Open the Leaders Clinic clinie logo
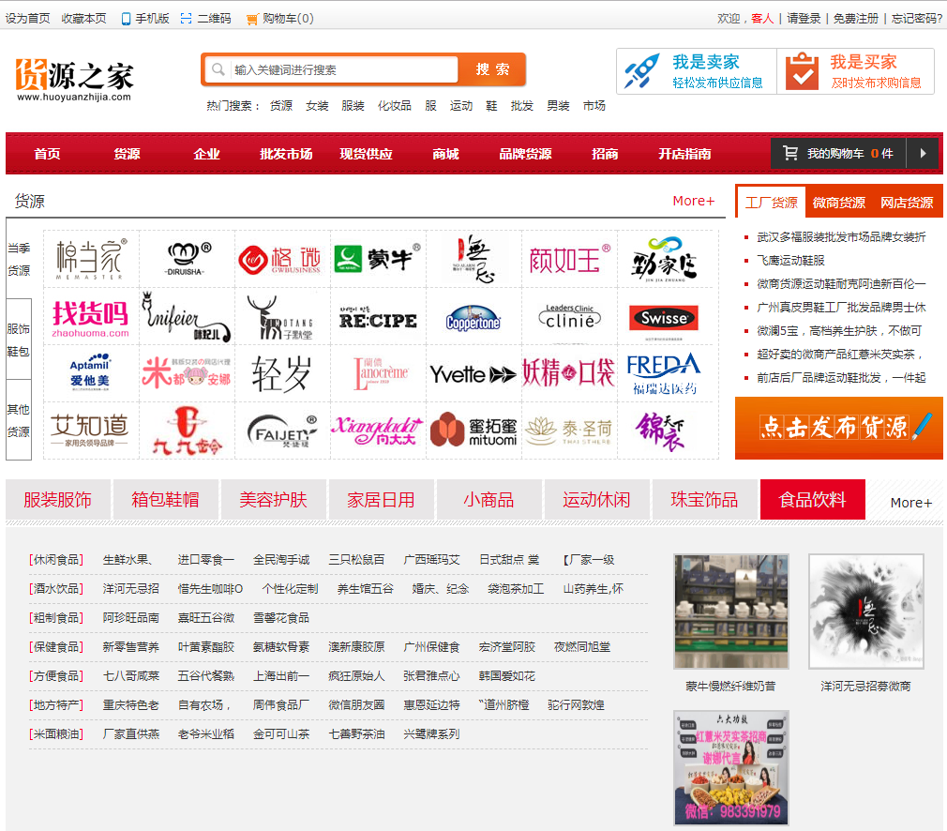 pos(569,317)
